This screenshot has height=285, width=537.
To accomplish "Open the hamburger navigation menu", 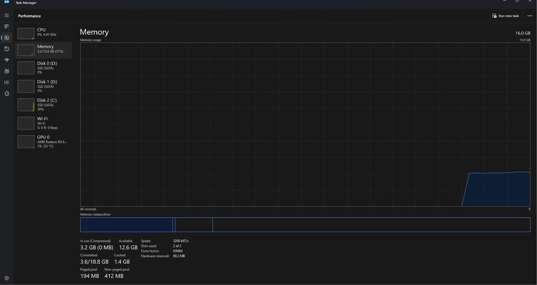I will [6, 16].
